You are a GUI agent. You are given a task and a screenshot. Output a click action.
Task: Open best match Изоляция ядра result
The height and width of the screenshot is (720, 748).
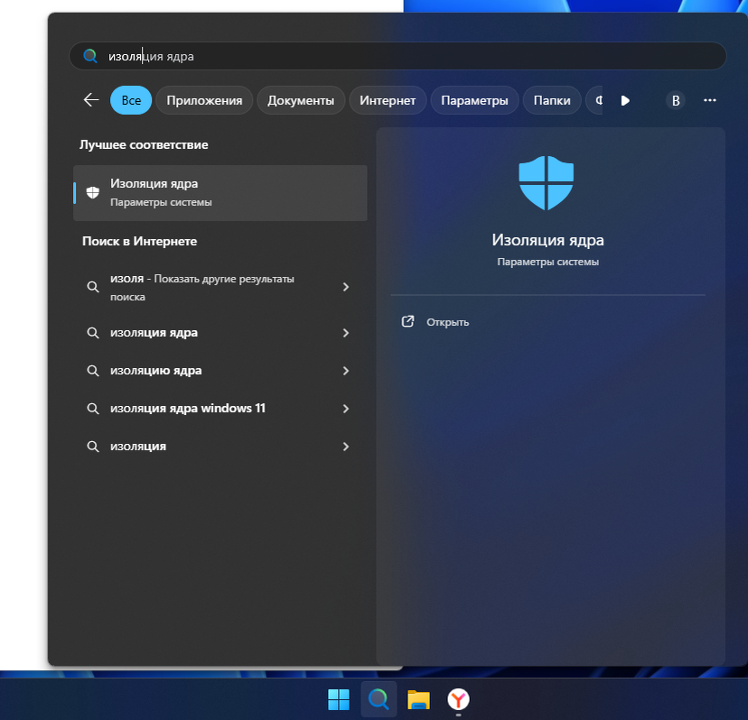(x=220, y=192)
